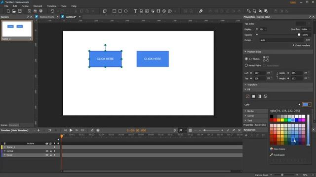This screenshot has height=177, width=316.
Task: Collapse the Position & Size section
Action: (245, 52)
